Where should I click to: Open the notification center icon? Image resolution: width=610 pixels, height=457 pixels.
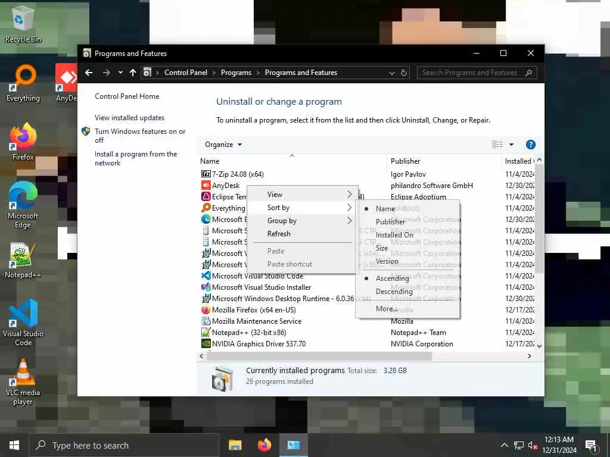pyautogui.click(x=591, y=446)
